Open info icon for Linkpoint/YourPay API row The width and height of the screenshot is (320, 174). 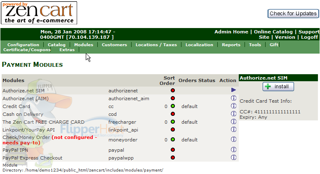[x=233, y=129]
